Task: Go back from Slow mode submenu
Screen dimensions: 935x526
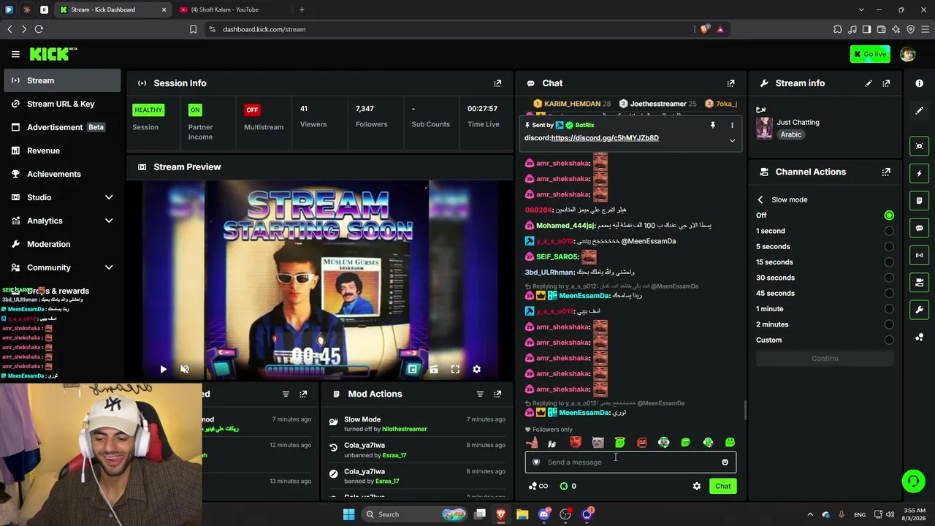Action: (760, 199)
